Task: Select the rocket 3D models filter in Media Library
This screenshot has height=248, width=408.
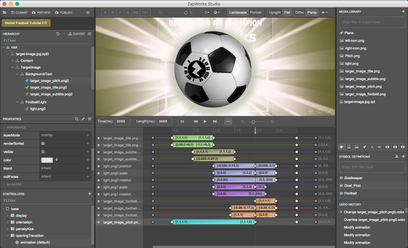Action: click(365, 147)
